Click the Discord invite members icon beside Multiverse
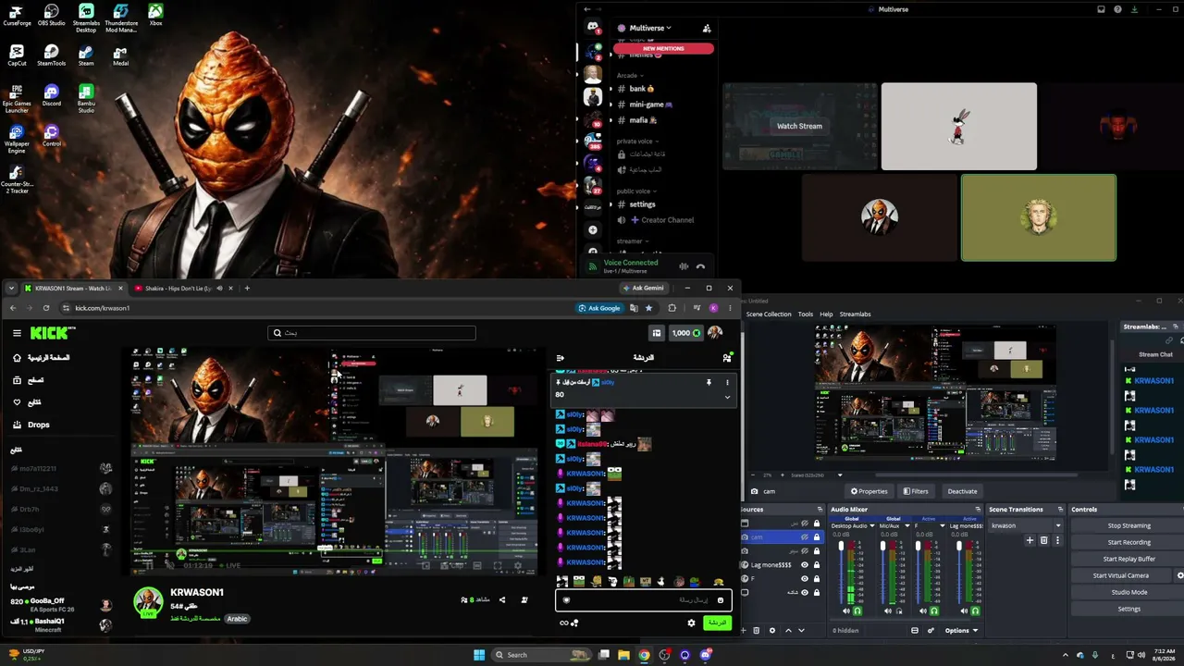Viewport: 1184px width, 666px height. [x=707, y=29]
